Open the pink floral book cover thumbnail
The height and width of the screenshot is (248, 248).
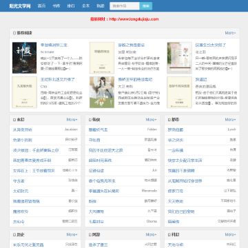click(x=179, y=58)
